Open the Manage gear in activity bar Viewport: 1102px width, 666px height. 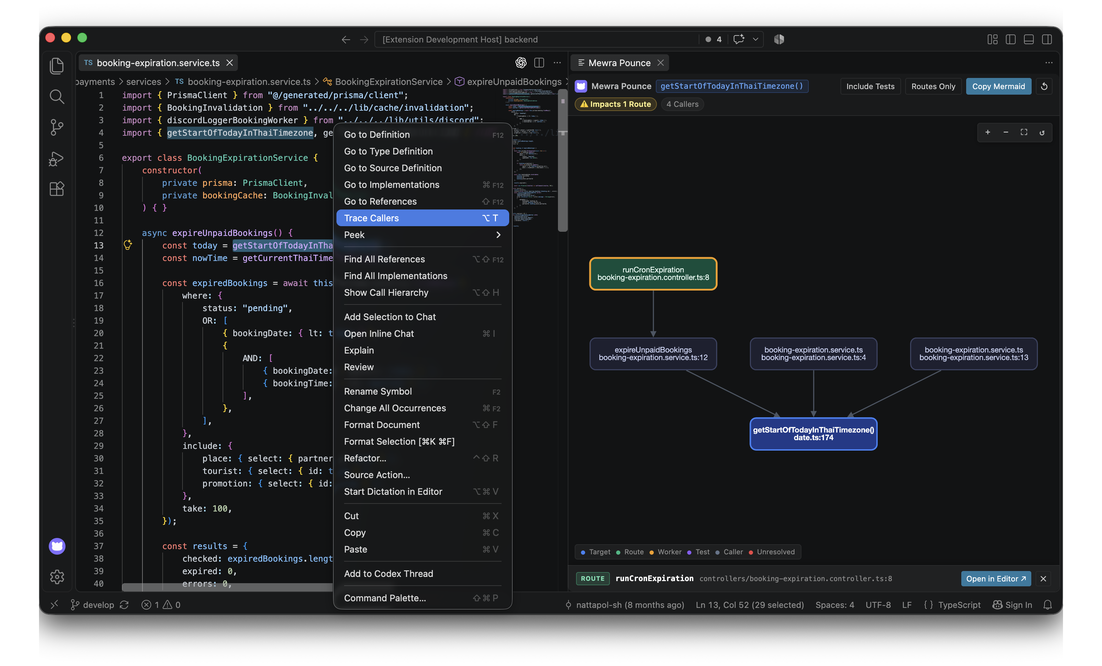click(x=57, y=577)
